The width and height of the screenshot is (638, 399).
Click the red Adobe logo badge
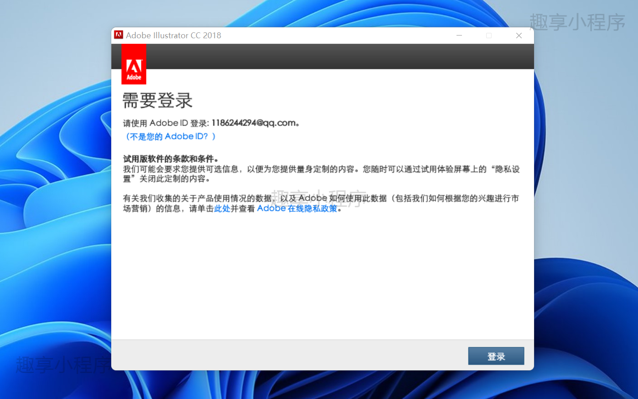coord(134,64)
